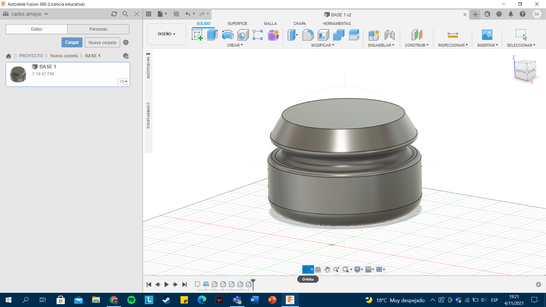Activate the Zoom tool

(336, 269)
